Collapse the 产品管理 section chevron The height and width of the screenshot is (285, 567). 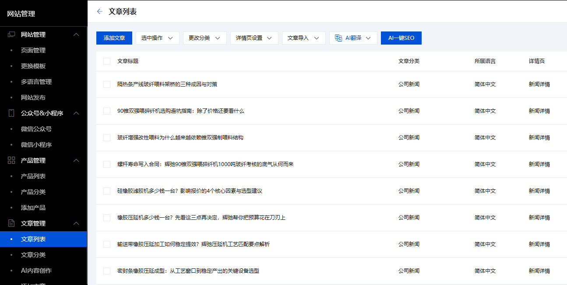pos(76,160)
